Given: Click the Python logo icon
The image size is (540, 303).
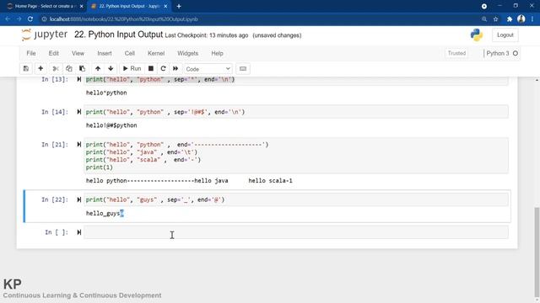Looking at the screenshot, I should coord(477,35).
